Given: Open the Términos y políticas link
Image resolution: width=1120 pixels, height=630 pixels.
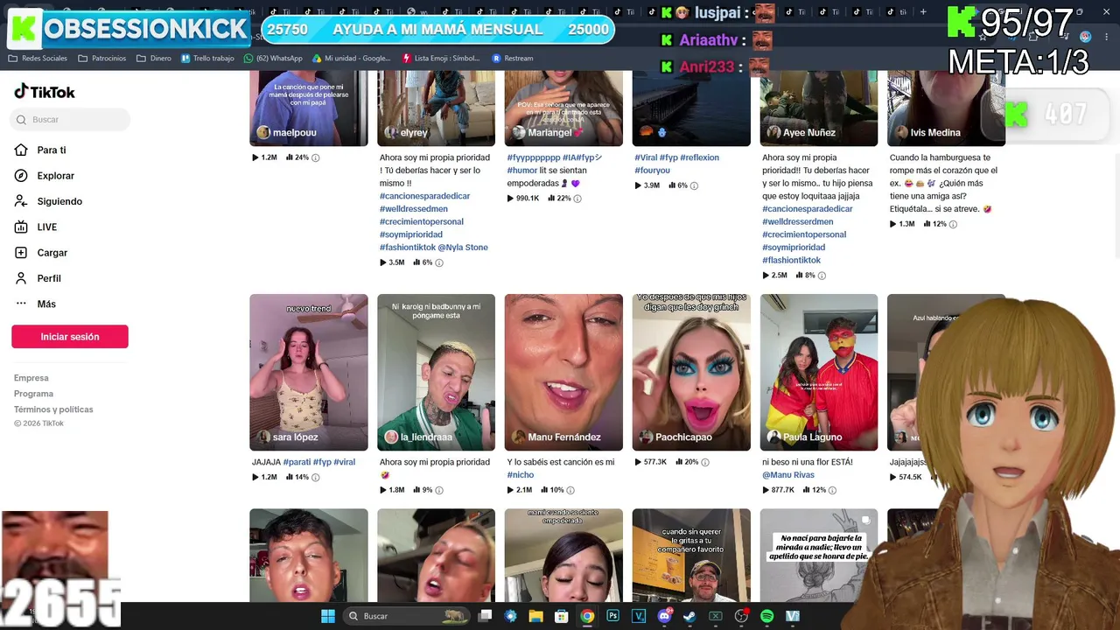Looking at the screenshot, I should point(53,409).
